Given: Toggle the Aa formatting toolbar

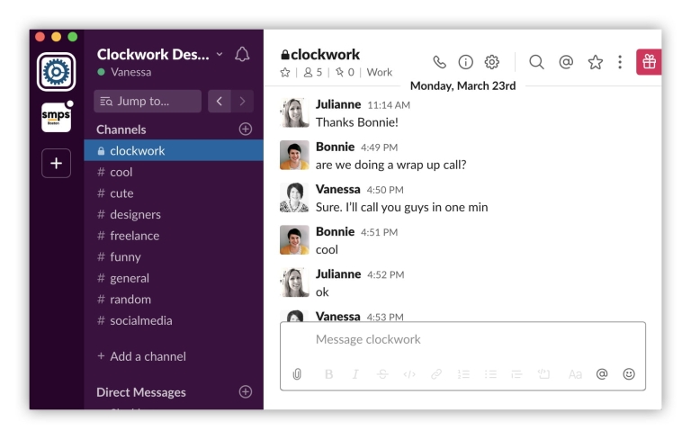Looking at the screenshot, I should coord(575,374).
